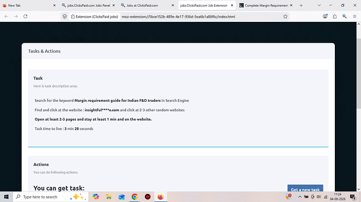
Task: Open Windows Start menu
Action: (6, 197)
